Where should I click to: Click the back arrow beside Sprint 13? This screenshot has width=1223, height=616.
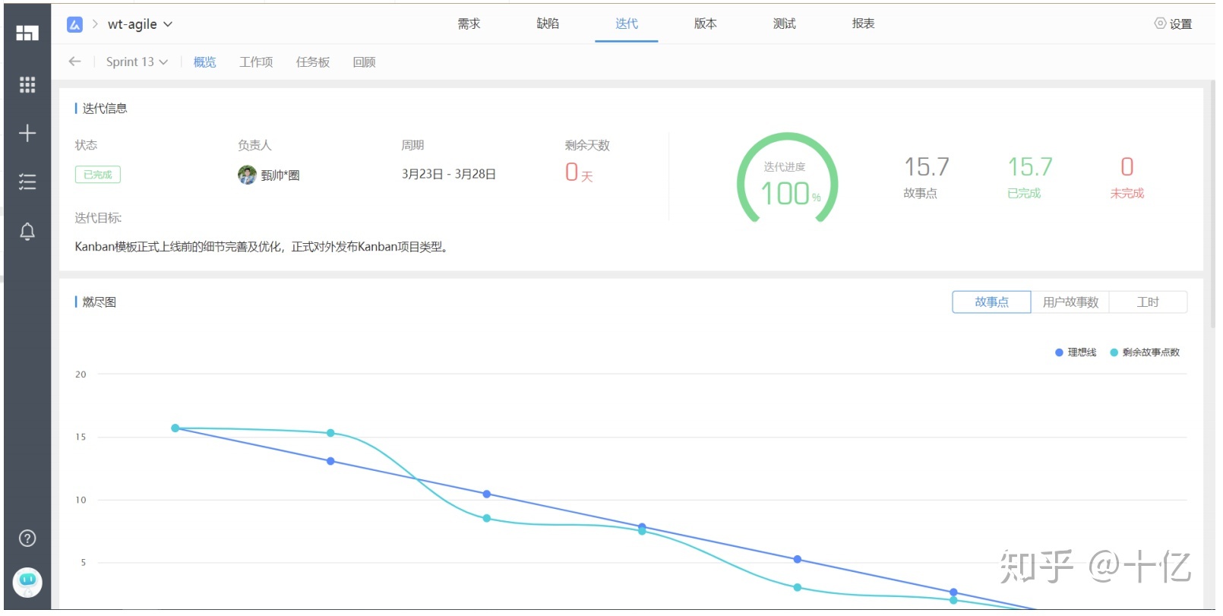point(74,62)
